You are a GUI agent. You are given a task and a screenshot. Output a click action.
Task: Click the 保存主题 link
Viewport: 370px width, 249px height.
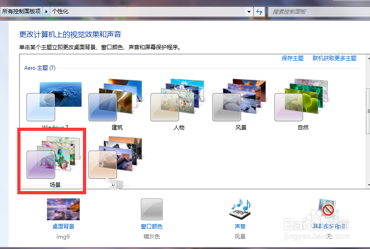[x=293, y=58]
